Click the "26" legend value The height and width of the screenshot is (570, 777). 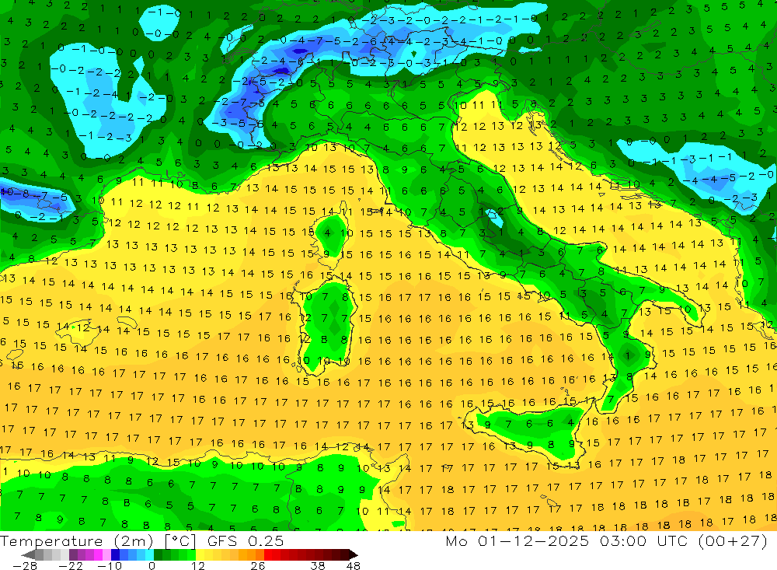(258, 566)
